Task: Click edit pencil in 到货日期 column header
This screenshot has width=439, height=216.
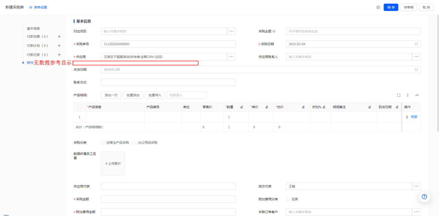Action: [397, 107]
